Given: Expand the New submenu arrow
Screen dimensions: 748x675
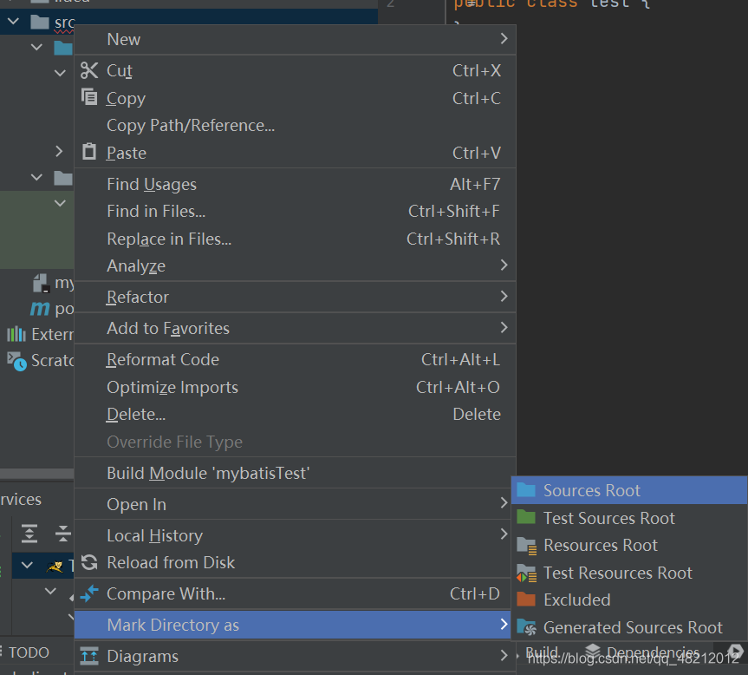Looking at the screenshot, I should tap(504, 39).
